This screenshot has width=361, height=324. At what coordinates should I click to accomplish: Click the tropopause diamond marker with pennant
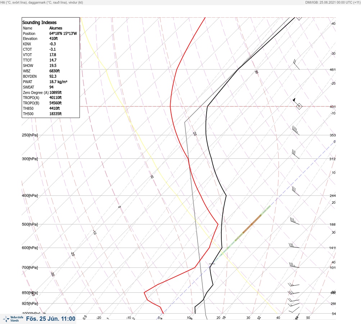[299, 107]
